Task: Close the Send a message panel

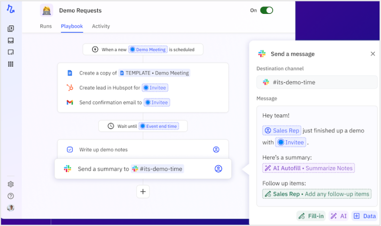Action: click(x=373, y=54)
